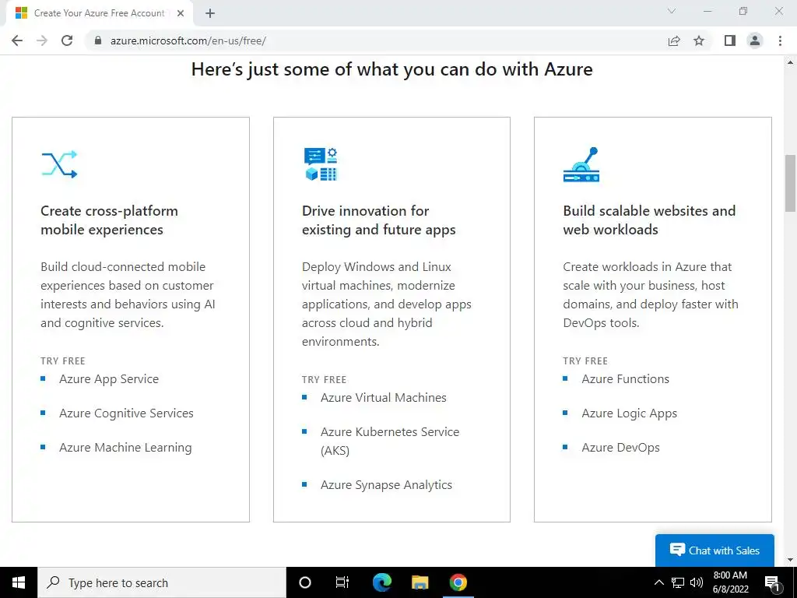The image size is (797, 598).
Task: Select the Create Your Azure Free Account tab
Action: pyautogui.click(x=97, y=13)
